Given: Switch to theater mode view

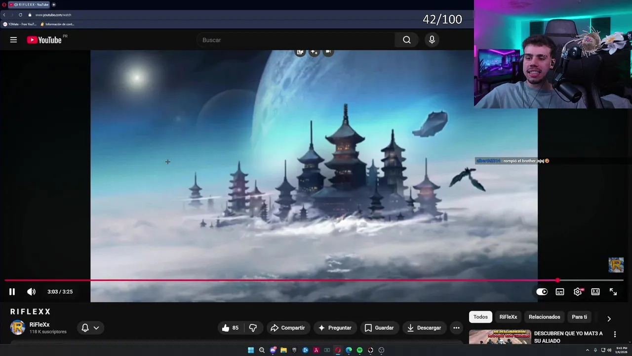Looking at the screenshot, I should coord(595,292).
